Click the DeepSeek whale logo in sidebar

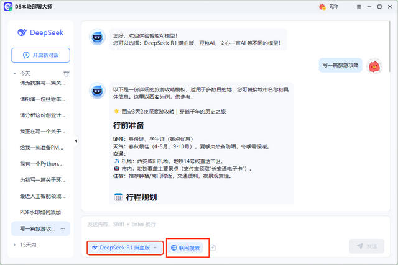[22, 32]
